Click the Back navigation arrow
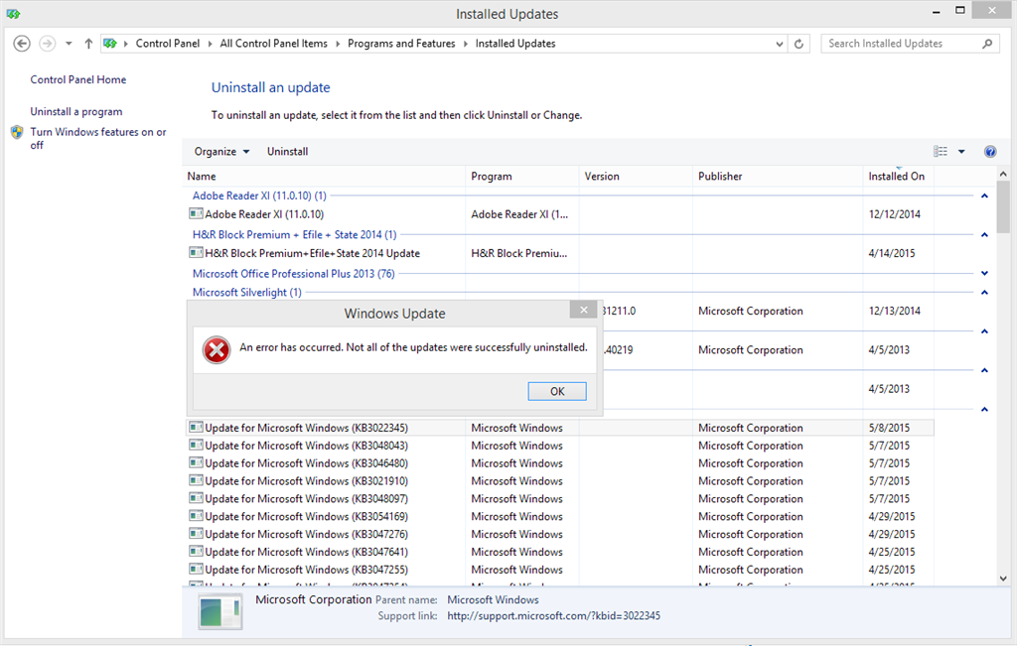Viewport: 1017px width, 646px height. 22,44
